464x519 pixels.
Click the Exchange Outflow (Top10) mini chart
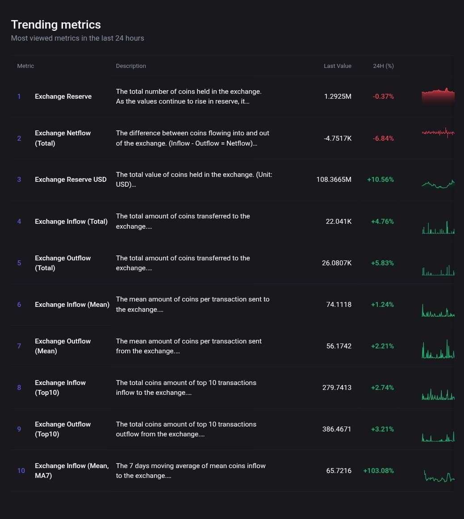click(438, 436)
